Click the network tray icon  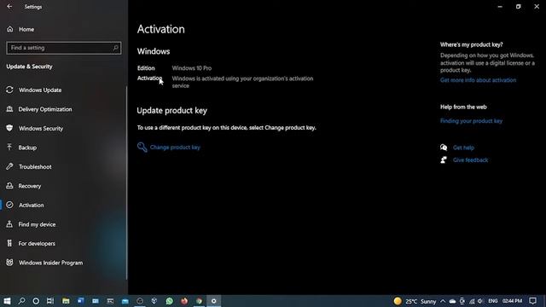click(x=472, y=301)
